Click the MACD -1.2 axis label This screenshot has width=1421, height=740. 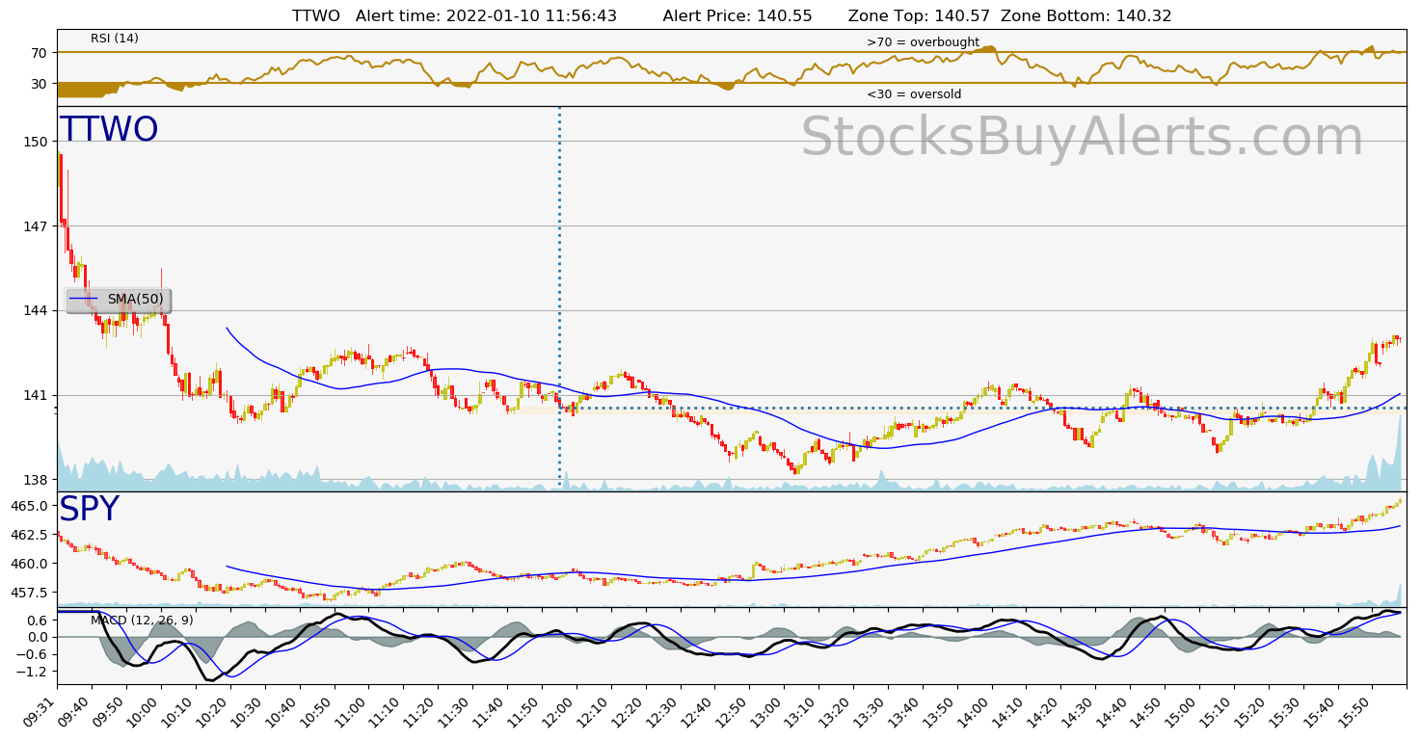tap(34, 672)
